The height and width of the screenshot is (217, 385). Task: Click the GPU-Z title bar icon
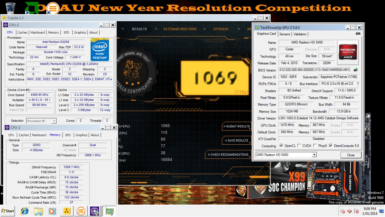point(257,27)
